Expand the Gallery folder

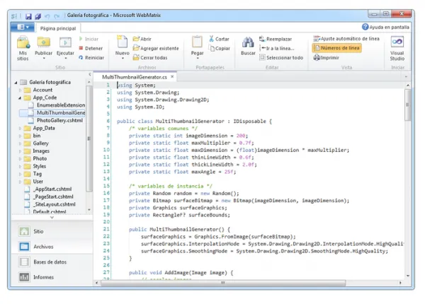(20, 144)
